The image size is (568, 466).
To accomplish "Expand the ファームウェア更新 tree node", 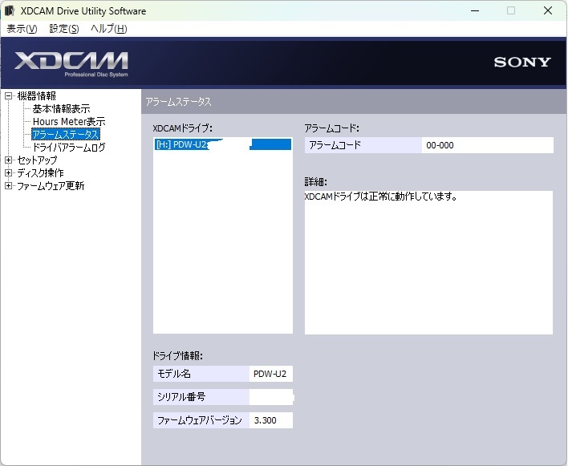I will [8, 186].
